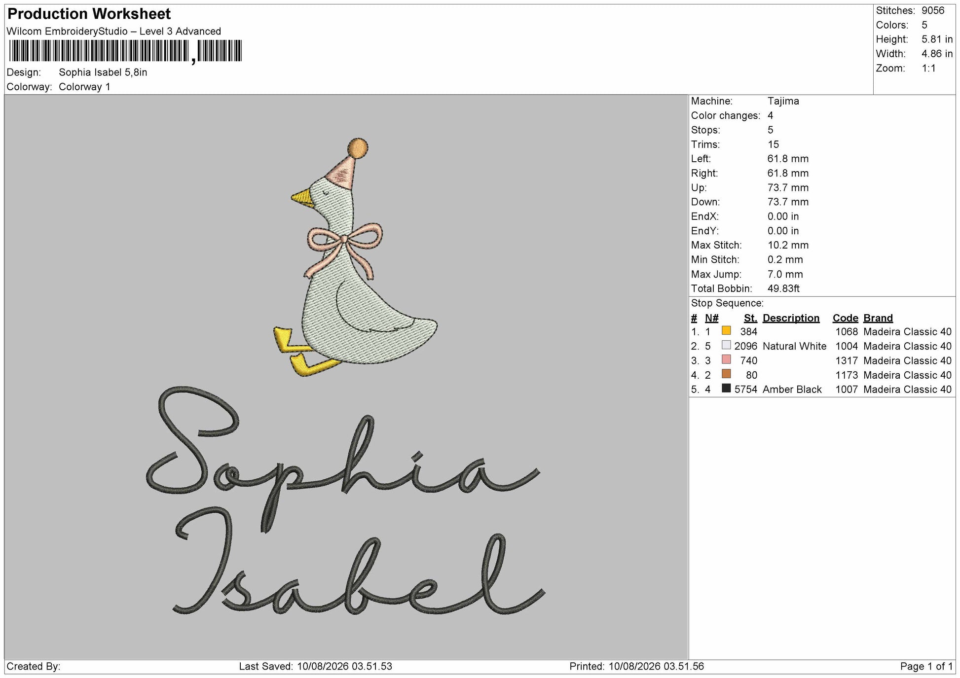Click the 'EndY:' label
Screen dimensions: 960x678
tap(705, 231)
